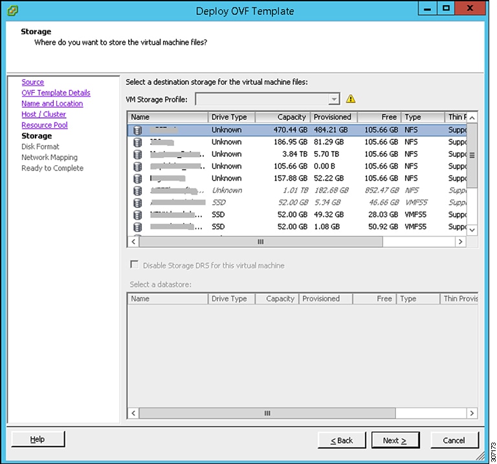
Task: Click 'Ready to Complete' step in wizard list
Action: coord(52,168)
